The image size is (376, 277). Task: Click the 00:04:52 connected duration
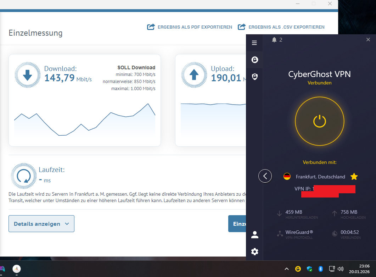tap(350, 232)
